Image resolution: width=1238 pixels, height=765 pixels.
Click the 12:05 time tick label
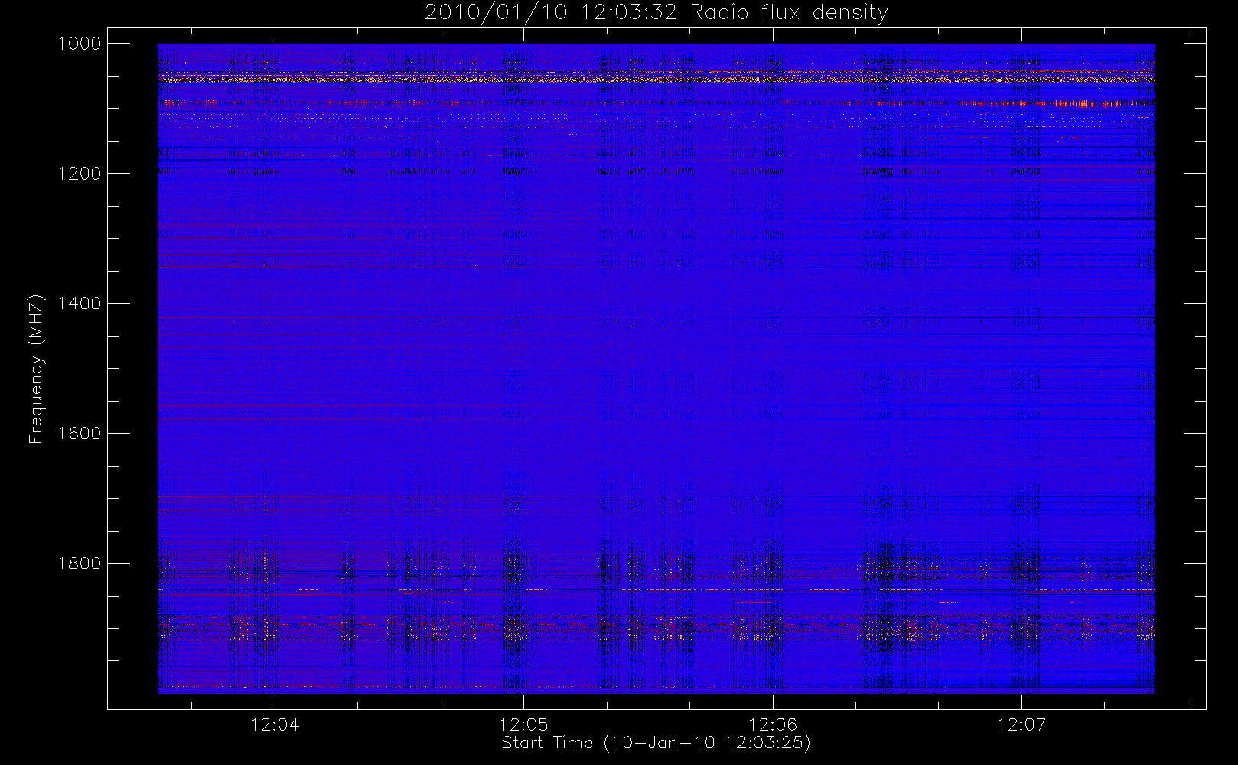tap(523, 724)
